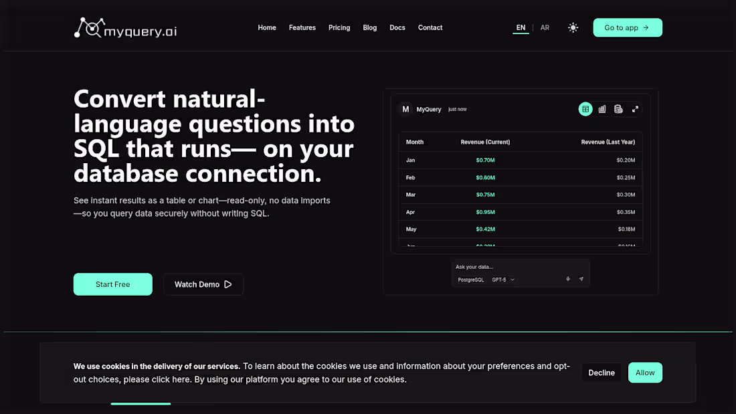This screenshot has width=736, height=414.
Task: Click the $0.95M value in Apr row
Action: tap(485, 212)
